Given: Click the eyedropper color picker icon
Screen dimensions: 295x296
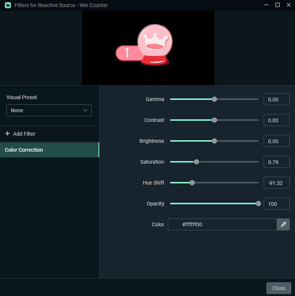Looking at the screenshot, I should (283, 224).
